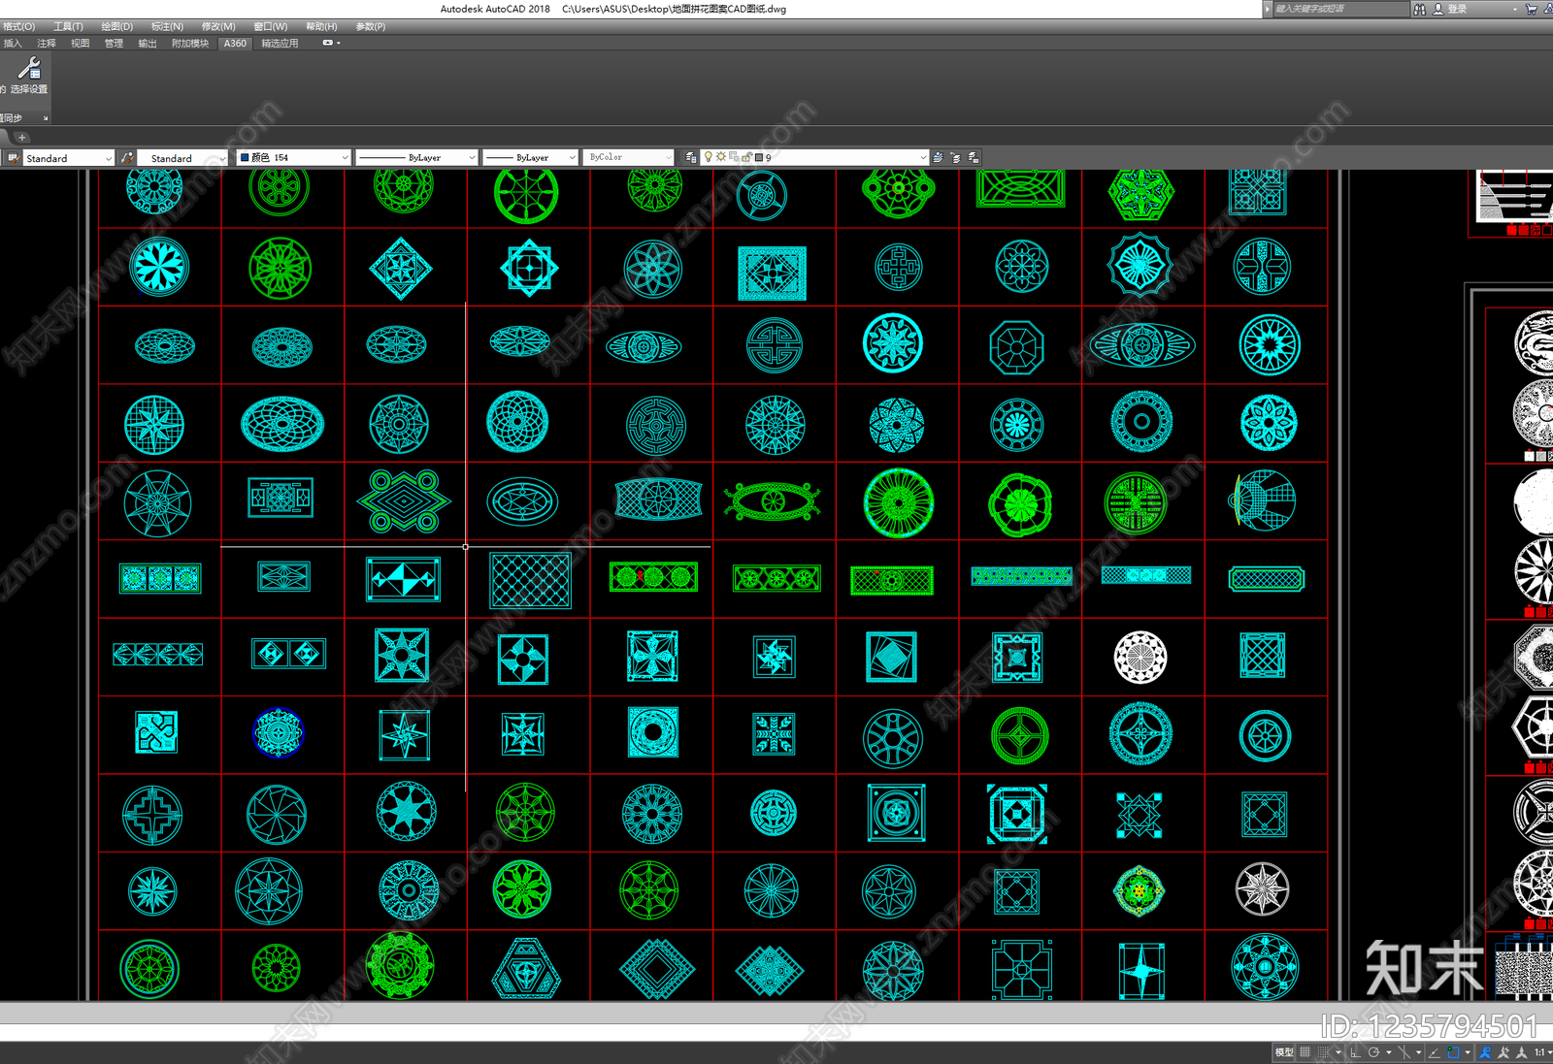This screenshot has height=1064, width=1553.
Task: Toggle ortho mode in the status bar
Action: pyautogui.click(x=1356, y=1052)
